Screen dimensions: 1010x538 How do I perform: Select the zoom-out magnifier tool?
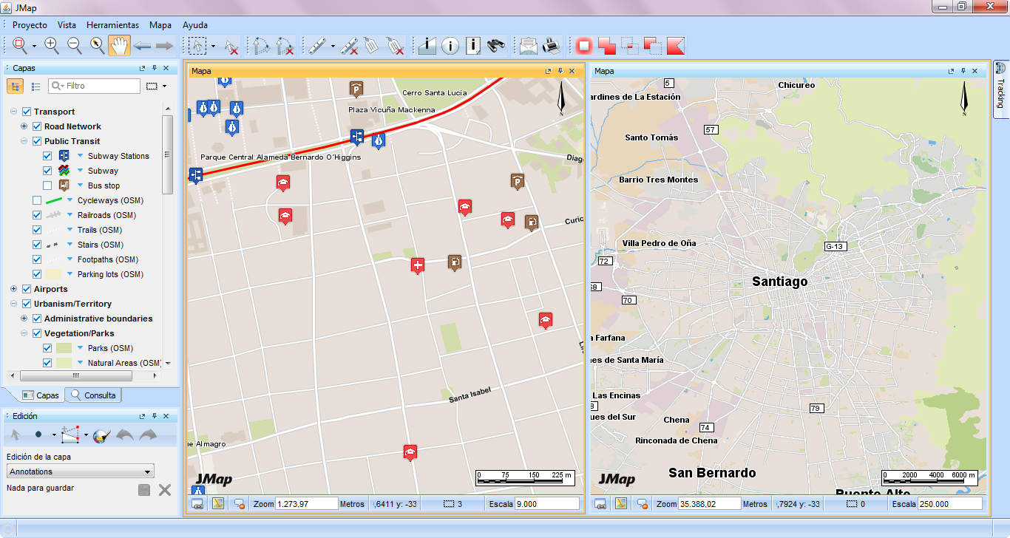coord(75,46)
